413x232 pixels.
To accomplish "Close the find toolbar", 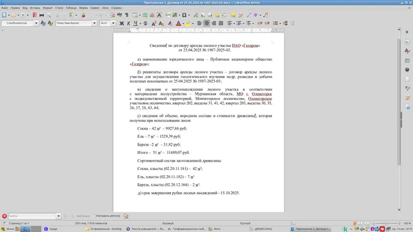I will click(x=5, y=216).
